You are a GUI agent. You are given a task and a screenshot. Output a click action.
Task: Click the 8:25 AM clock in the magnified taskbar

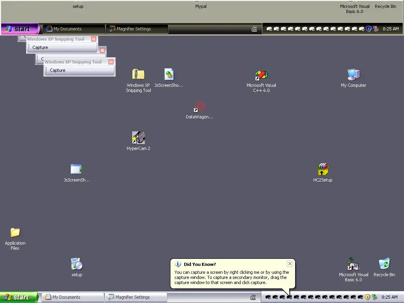391,29
